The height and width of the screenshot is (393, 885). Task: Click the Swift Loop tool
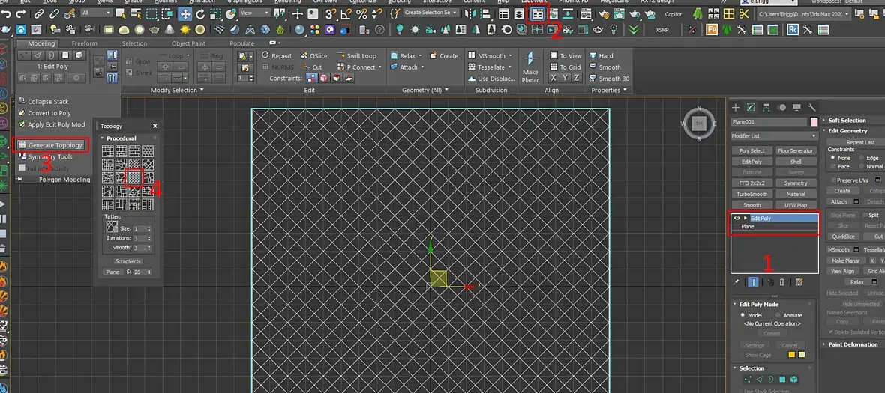pyautogui.click(x=356, y=55)
